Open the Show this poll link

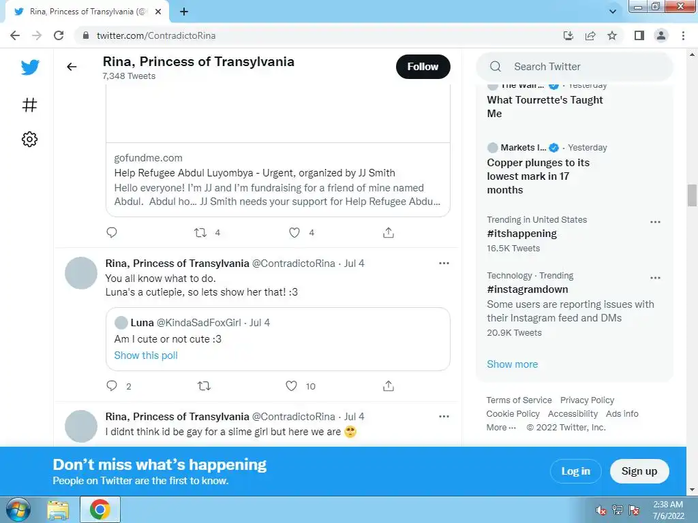[x=146, y=355]
